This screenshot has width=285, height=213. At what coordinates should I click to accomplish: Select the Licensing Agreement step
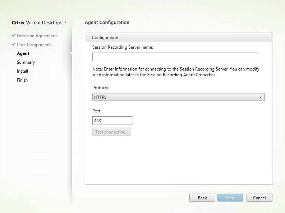(x=37, y=36)
